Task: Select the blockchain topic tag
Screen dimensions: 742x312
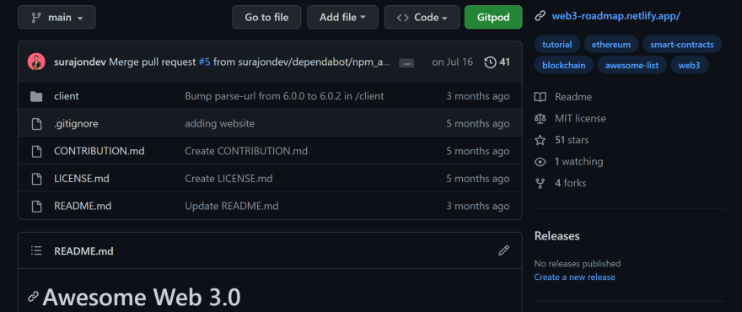Action: (563, 65)
